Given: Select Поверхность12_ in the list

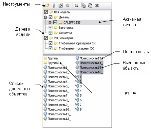Looking at the screenshot, I should tap(59, 119).
